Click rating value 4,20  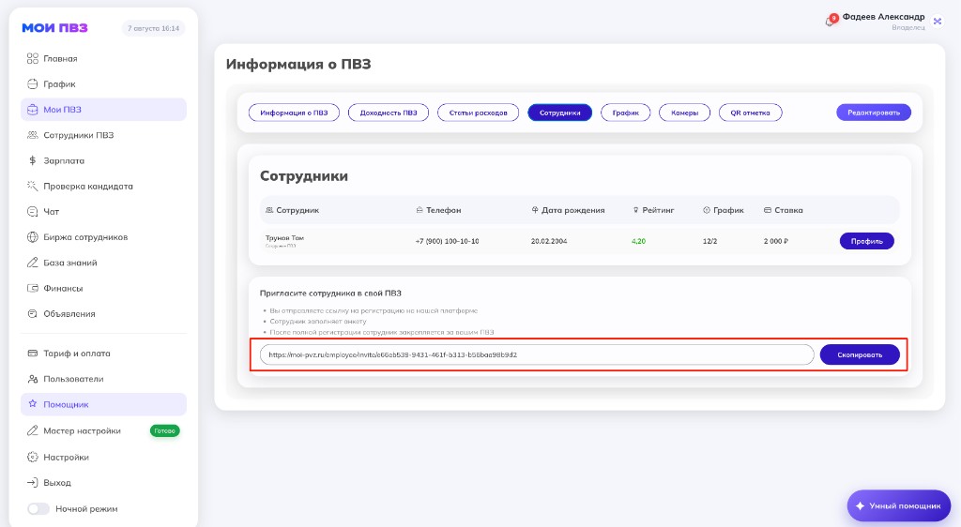pyautogui.click(x=638, y=241)
